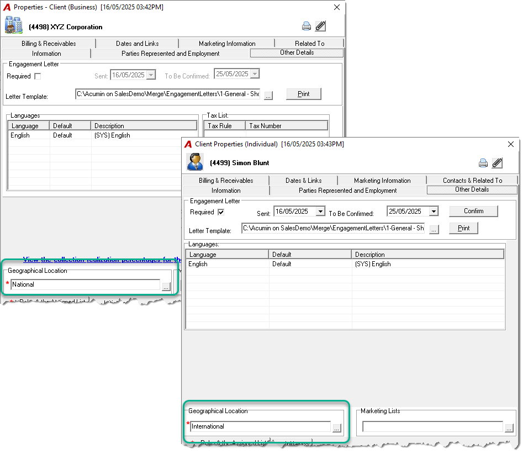
Task: Select Information tab in XYZ Corporation window
Action: point(46,54)
